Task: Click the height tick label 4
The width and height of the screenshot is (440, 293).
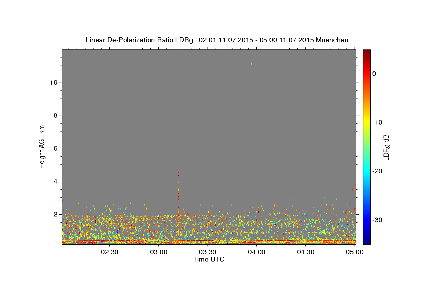Action: [55, 181]
